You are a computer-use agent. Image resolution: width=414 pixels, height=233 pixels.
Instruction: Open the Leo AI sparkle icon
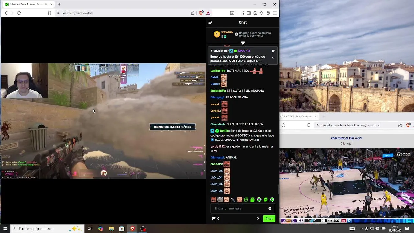click(262, 13)
